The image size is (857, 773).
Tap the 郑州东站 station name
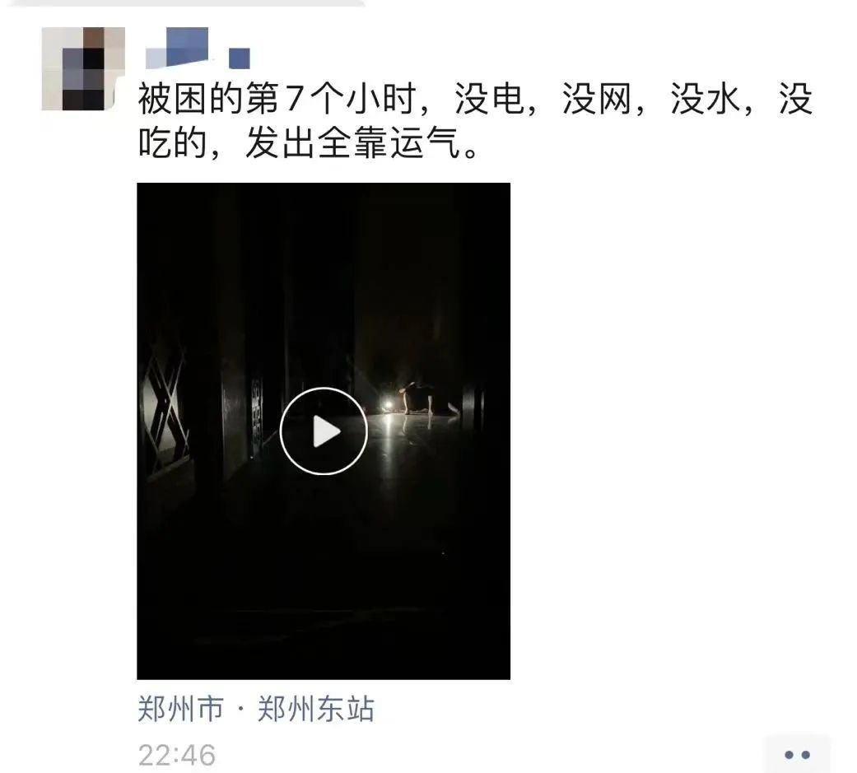coord(315,709)
